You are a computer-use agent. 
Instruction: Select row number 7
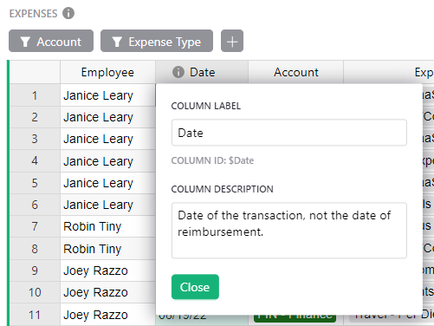point(35,226)
